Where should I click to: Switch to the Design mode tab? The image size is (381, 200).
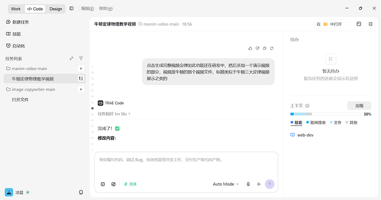(56, 9)
